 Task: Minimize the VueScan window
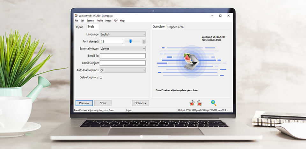pyautogui.click(x=212, y=16)
